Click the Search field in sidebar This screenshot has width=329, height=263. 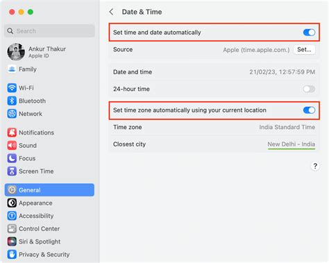pyautogui.click(x=49, y=31)
